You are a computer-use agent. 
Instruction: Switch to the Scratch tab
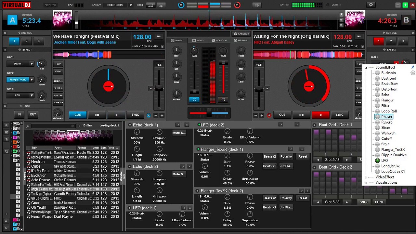point(219,40)
